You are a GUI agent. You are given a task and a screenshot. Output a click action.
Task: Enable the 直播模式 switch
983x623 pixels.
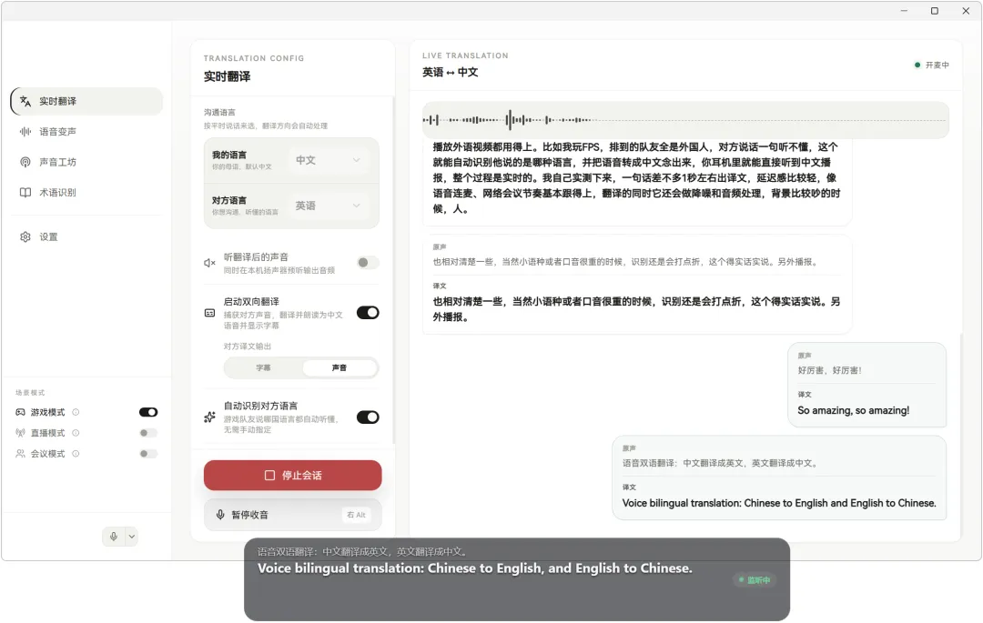pos(148,433)
